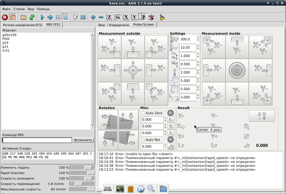Image resolution: width=286 pixels, height=194 pixels.
Task: Open a G-code file with folder icon
Action: coord(24,17)
